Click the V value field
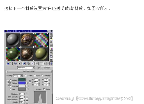The height and width of the screenshot is (104, 144). coord(46,85)
